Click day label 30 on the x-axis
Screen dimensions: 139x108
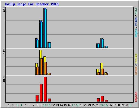(x=126, y=105)
